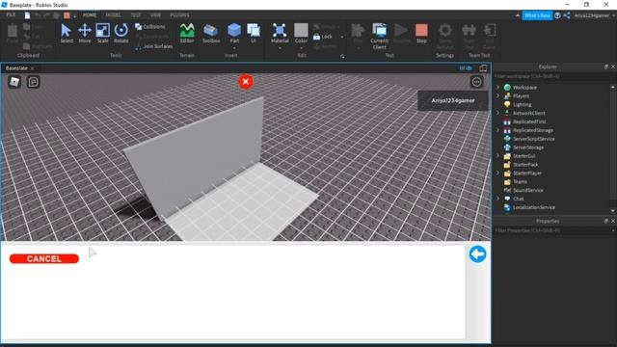Click the red stop icon in quick access bar
Viewport: 617px width, 347px height.
(67, 15)
